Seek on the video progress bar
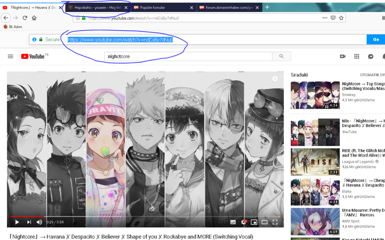385x240 pixels. 145,216
